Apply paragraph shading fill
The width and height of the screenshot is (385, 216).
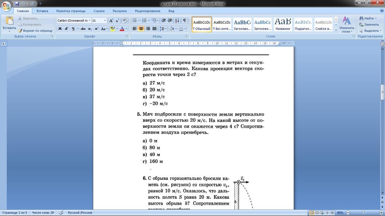point(171,29)
